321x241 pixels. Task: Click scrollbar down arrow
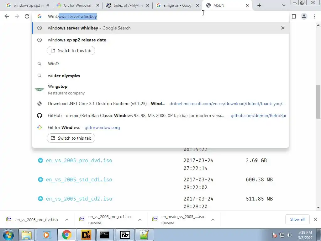click(318, 208)
